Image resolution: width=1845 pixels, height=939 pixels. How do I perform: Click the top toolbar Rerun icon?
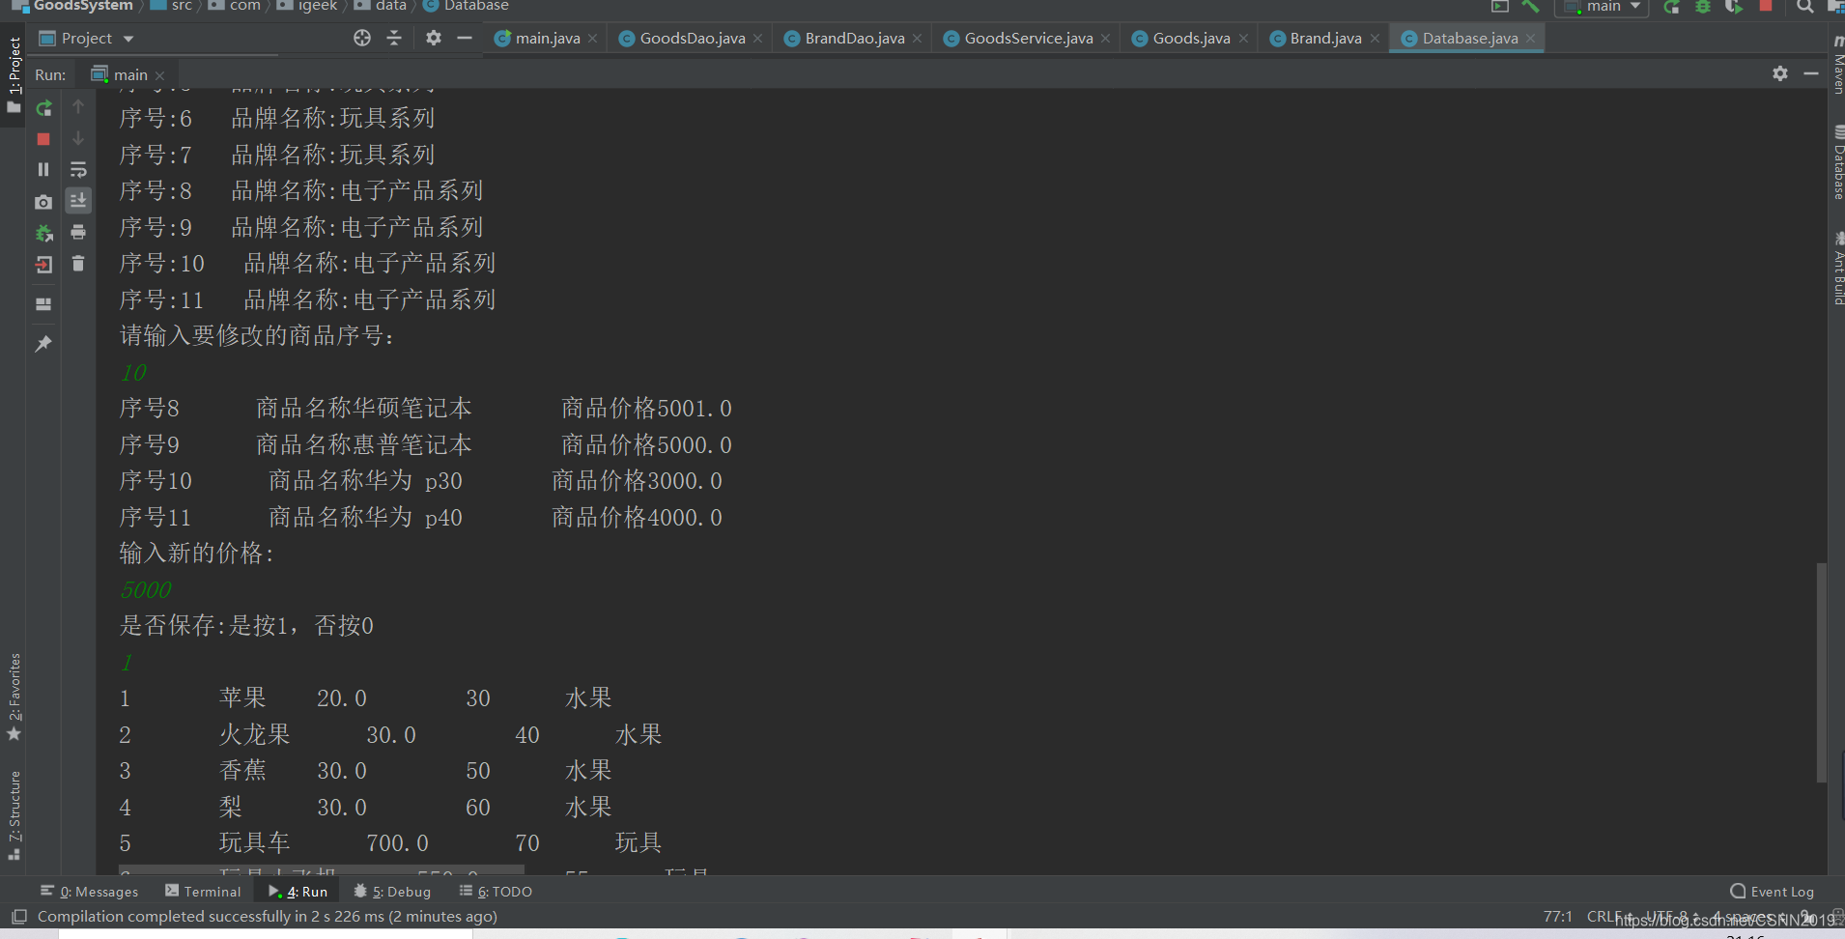coord(1672,6)
